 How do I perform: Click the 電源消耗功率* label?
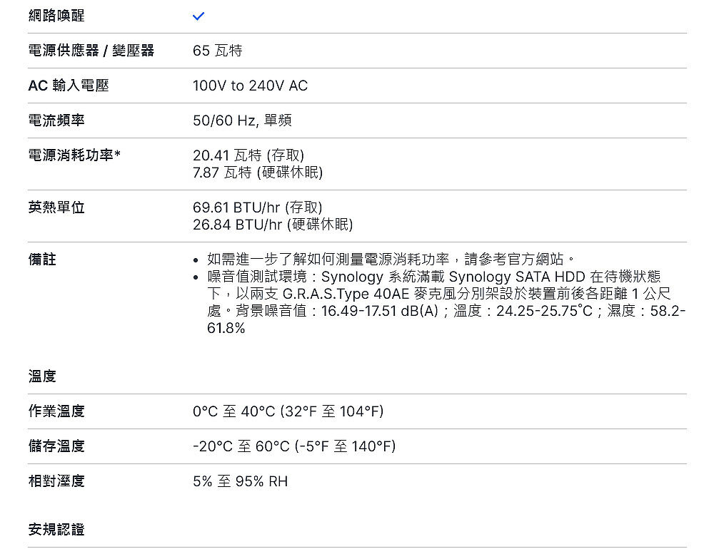[74, 155]
